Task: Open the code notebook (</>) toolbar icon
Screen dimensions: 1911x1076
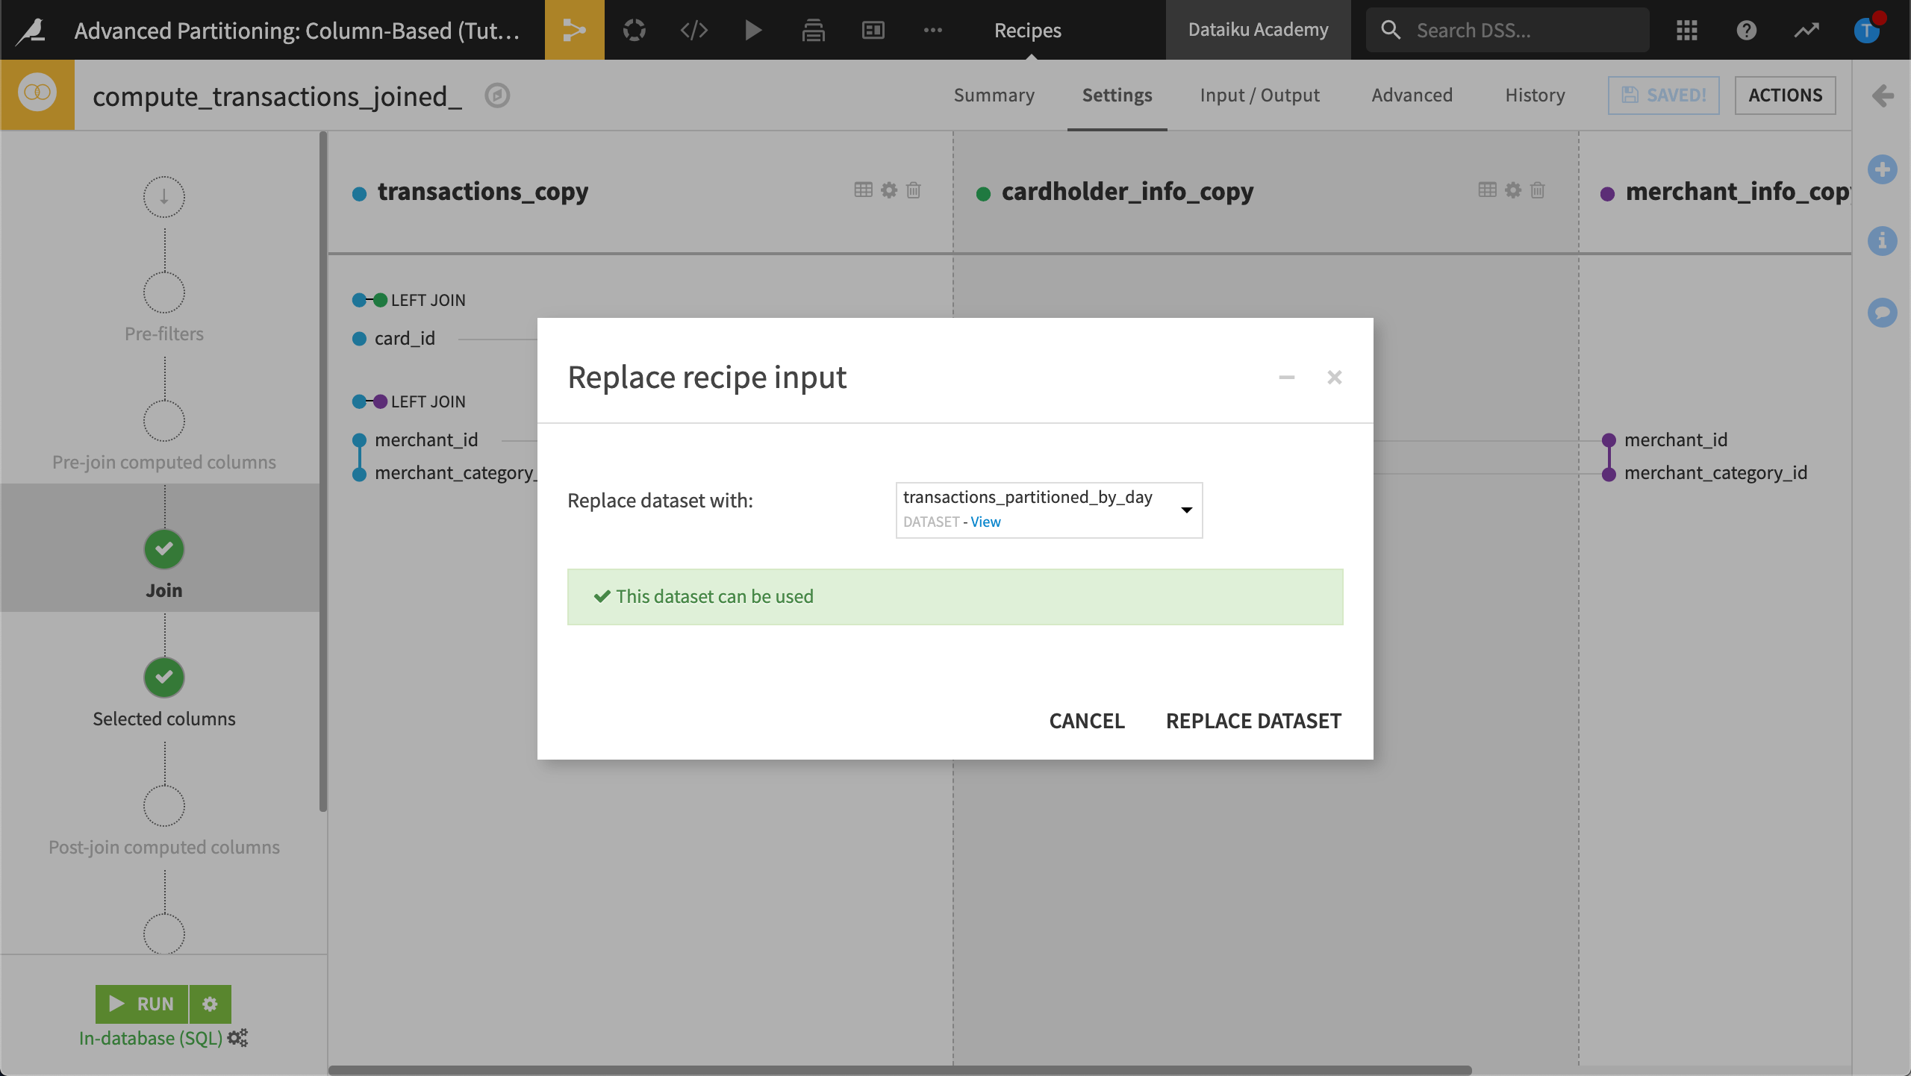Action: [x=693, y=30]
